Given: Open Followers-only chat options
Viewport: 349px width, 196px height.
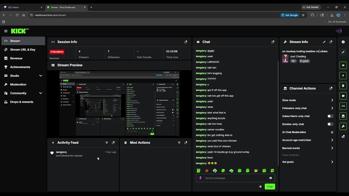Looking at the screenshot, I should click(308, 108).
